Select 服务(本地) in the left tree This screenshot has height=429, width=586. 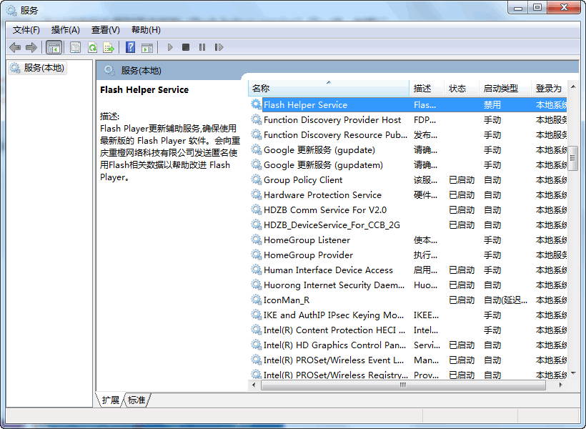point(44,68)
